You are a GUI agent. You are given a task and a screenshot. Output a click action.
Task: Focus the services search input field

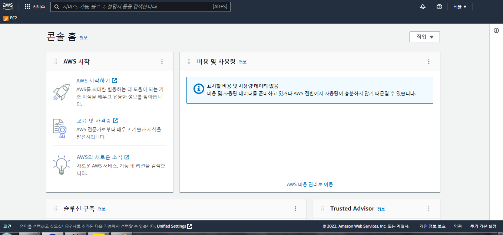tap(140, 7)
